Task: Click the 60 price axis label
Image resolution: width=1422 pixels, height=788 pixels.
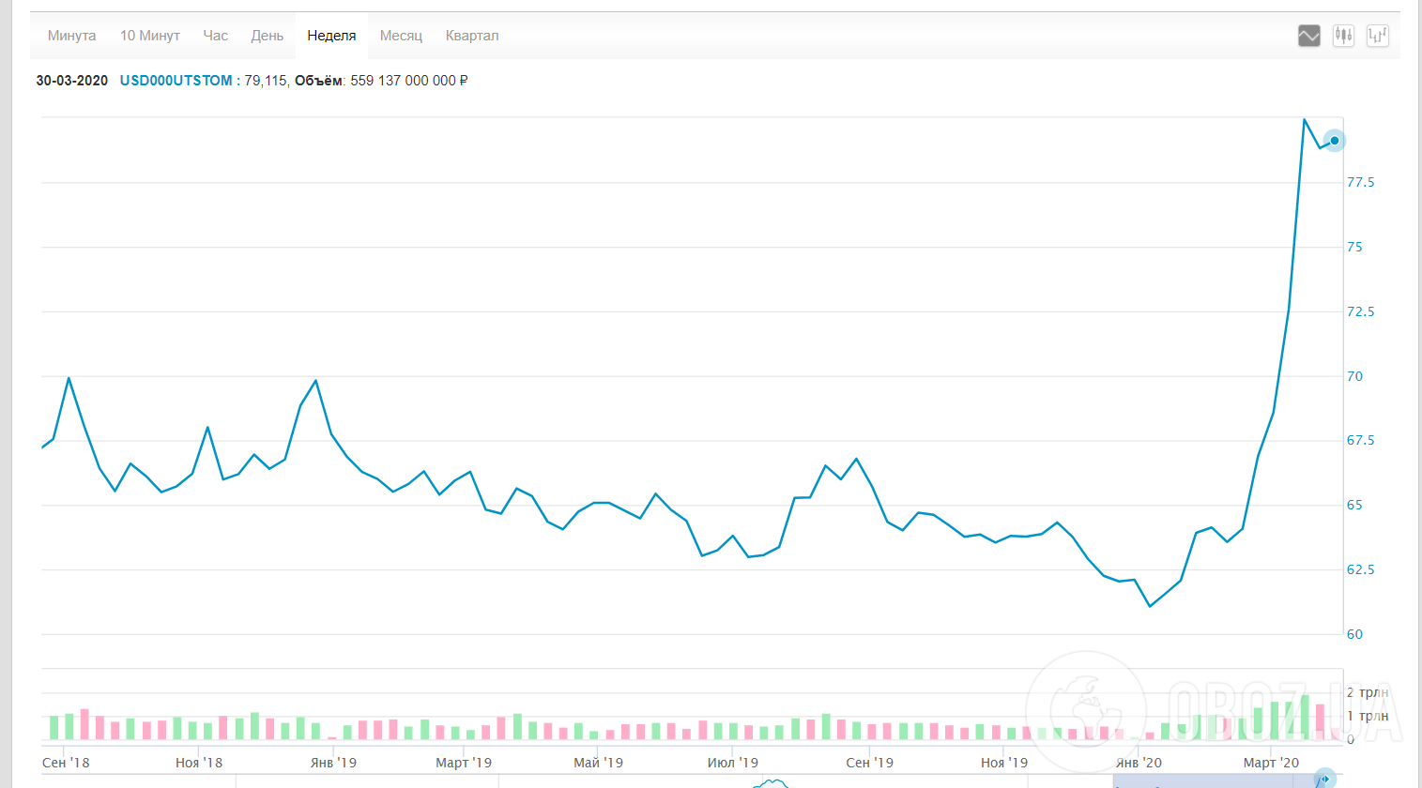Action: (1354, 634)
